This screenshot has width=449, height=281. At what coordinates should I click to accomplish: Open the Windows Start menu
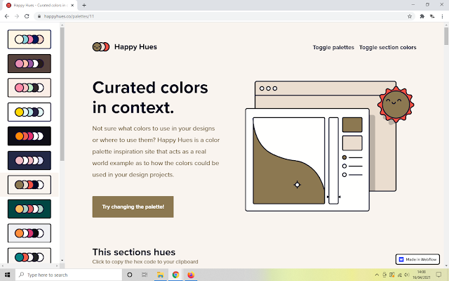coord(7,275)
